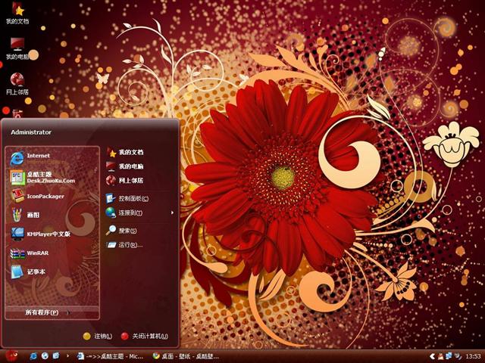Click the red Start button

[x=11, y=356]
